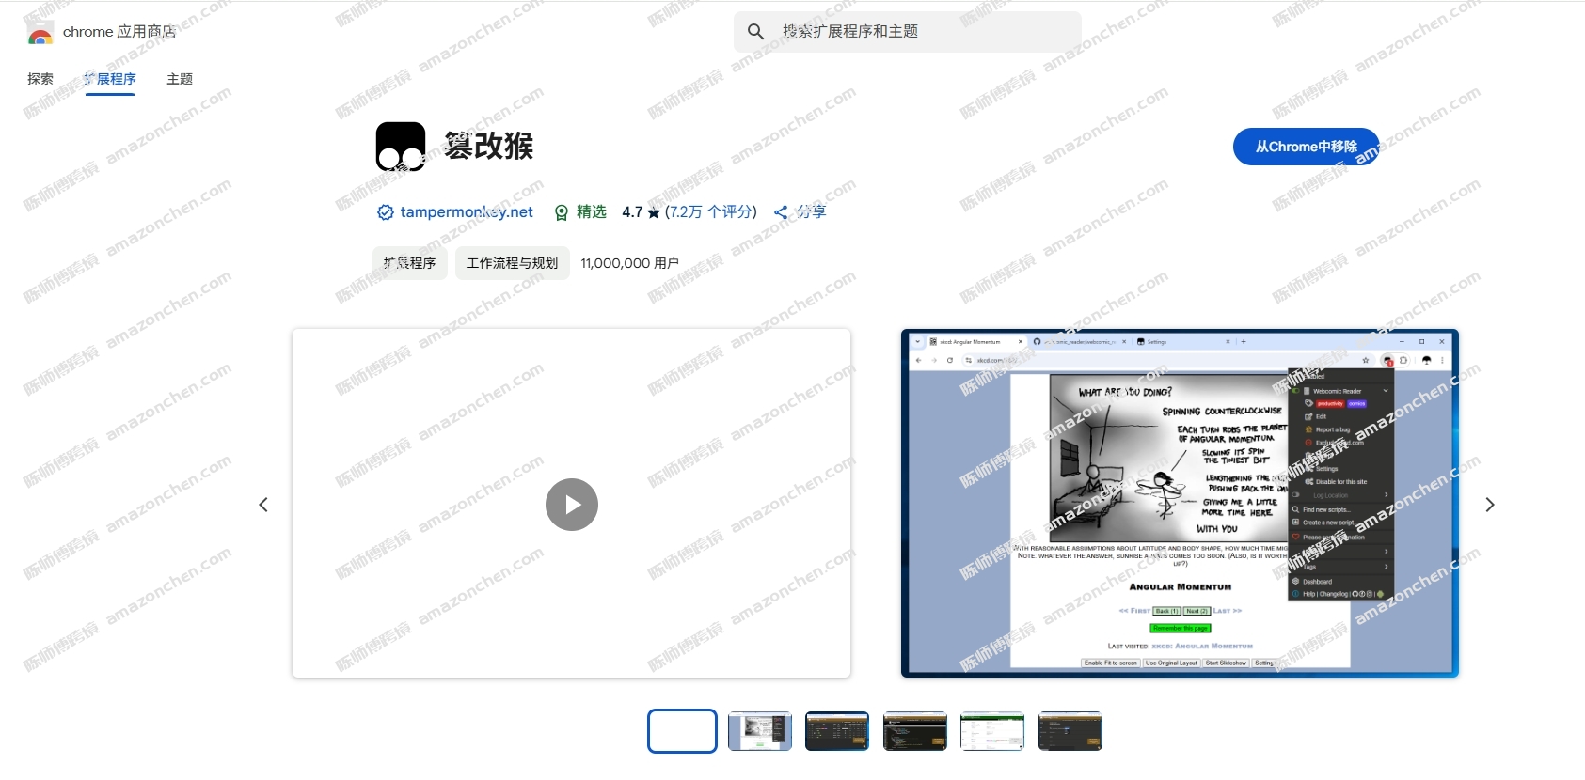Open the 扩展程序 tab
This screenshot has width=1585, height=780.
tap(110, 79)
